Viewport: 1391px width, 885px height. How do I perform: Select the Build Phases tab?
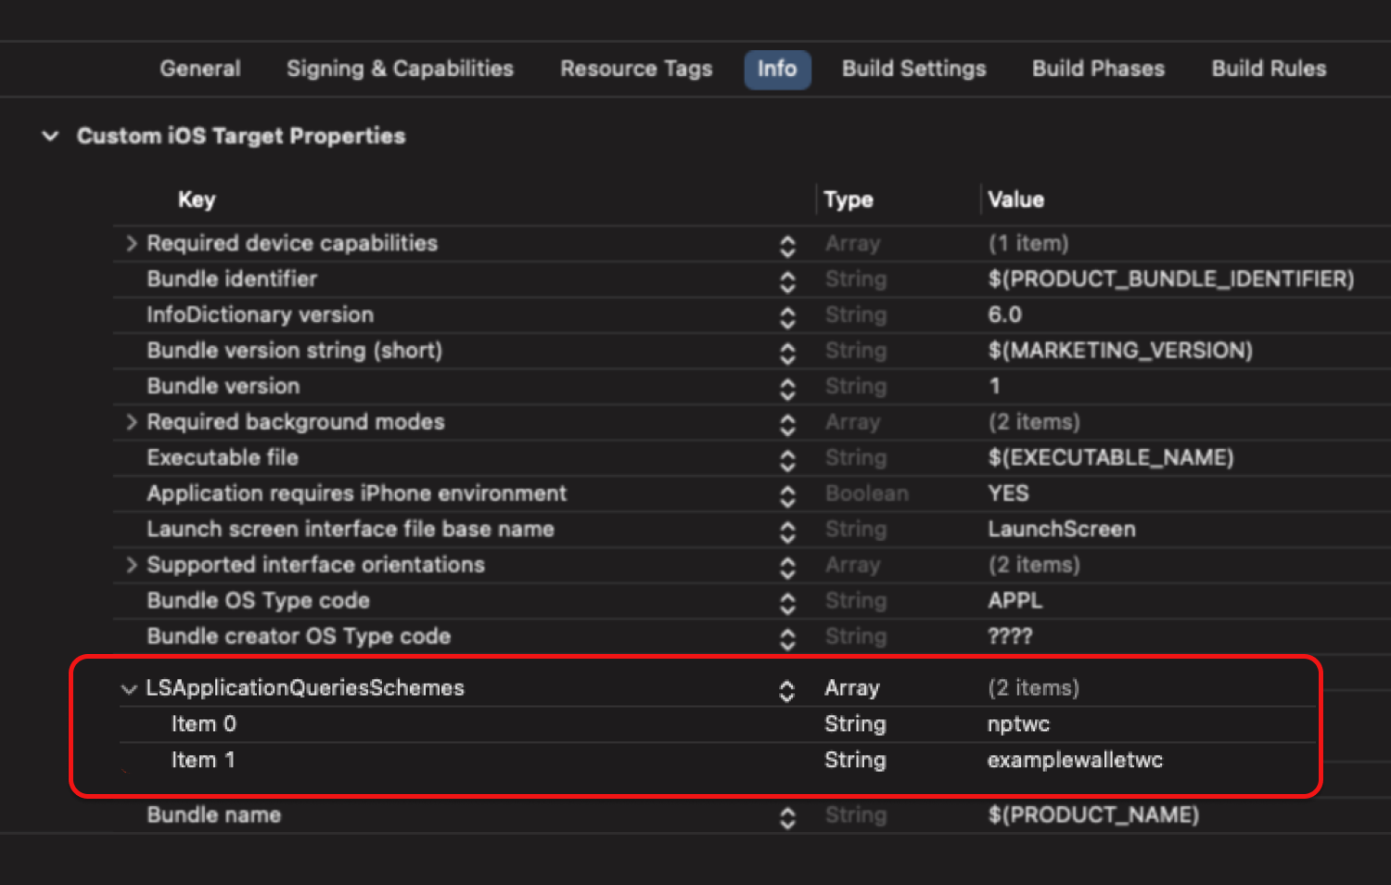(x=1098, y=69)
